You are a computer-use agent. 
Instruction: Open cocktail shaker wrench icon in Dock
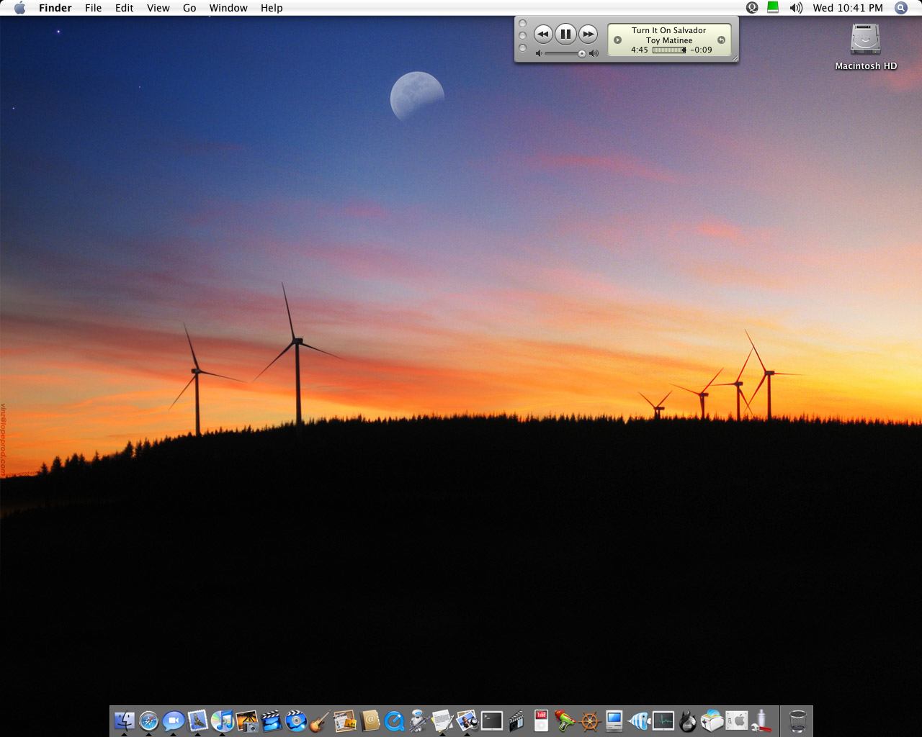point(761,720)
